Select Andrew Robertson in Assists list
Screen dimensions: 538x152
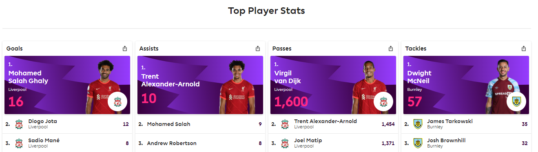pos(200,143)
